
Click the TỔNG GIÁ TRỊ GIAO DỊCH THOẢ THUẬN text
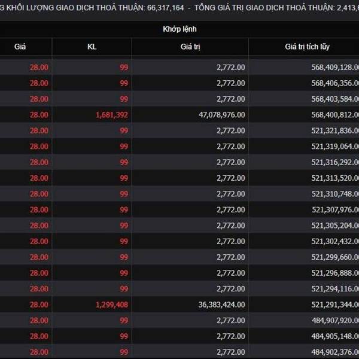tap(264, 8)
